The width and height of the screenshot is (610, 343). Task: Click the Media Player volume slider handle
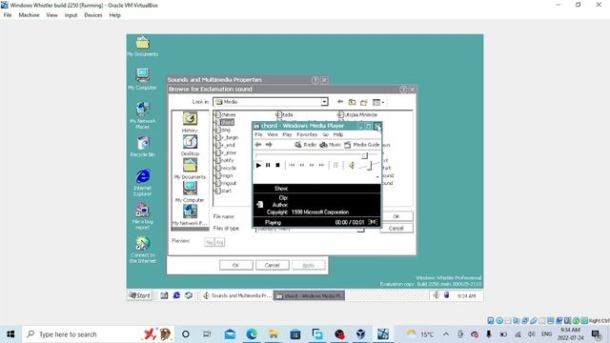tap(369, 166)
